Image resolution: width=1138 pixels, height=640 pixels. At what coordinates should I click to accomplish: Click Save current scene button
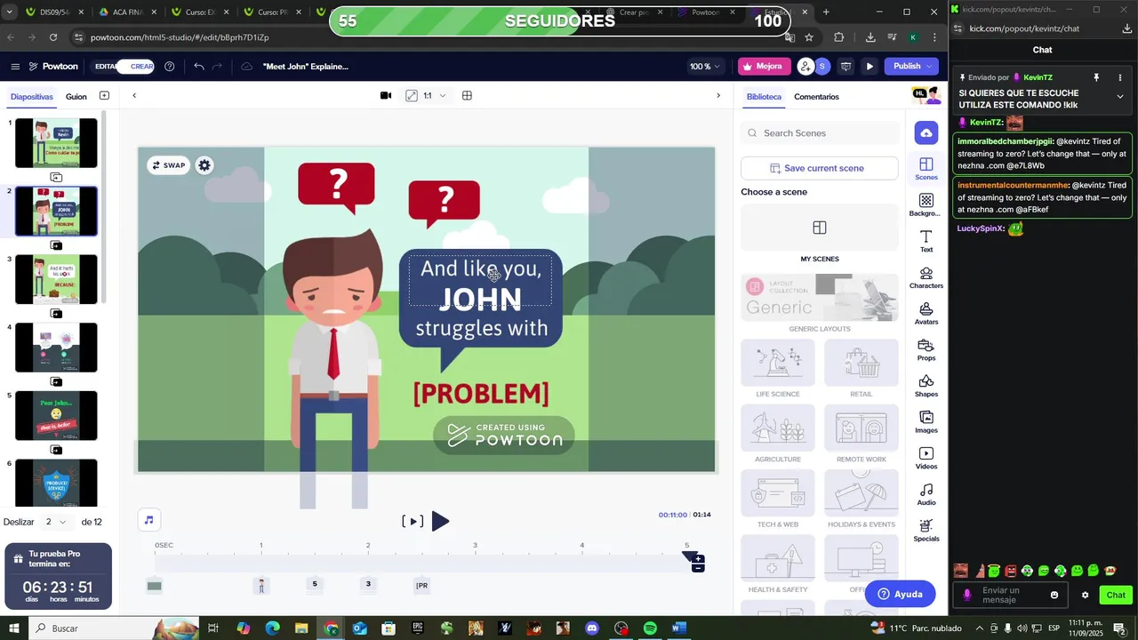(x=819, y=168)
